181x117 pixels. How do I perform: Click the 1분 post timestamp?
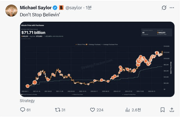[89, 8]
